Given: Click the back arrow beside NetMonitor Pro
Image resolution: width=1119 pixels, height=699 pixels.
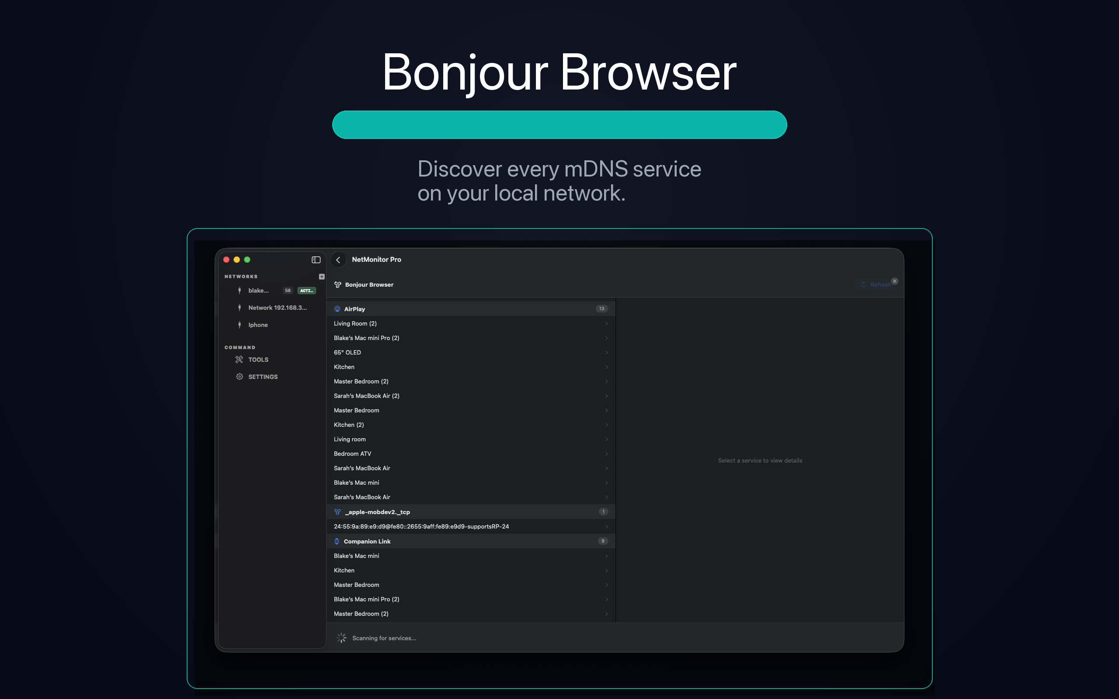Looking at the screenshot, I should point(338,260).
